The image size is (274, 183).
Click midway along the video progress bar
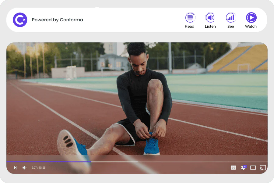point(137,162)
